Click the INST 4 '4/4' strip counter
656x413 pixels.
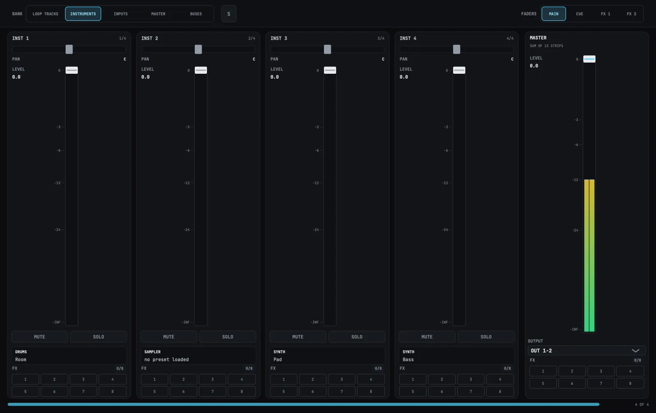click(510, 39)
